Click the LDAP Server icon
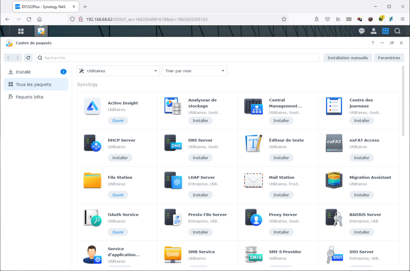This screenshot has height=271, width=410. click(173, 181)
